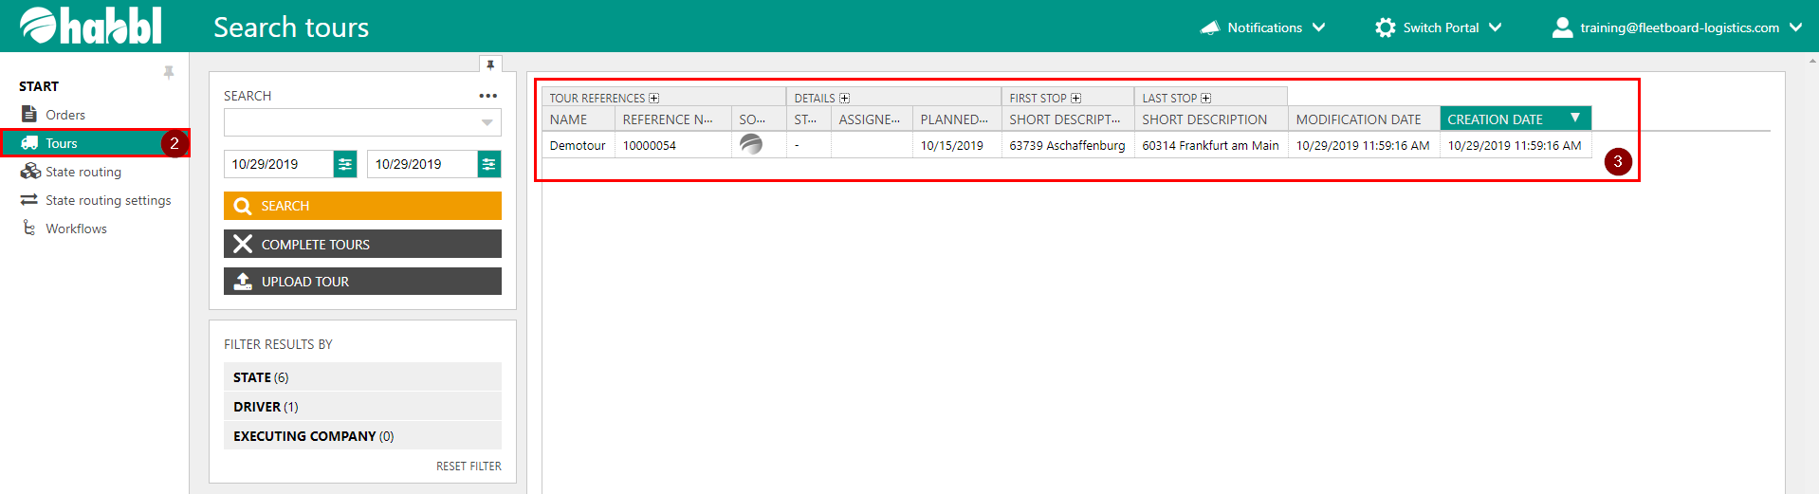Screen dimensions: 1819x494
Task: Open the start date picker icon
Action: click(x=345, y=164)
